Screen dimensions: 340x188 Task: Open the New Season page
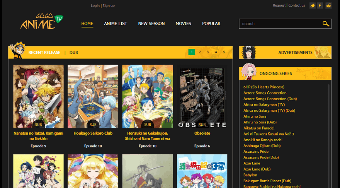[151, 24]
